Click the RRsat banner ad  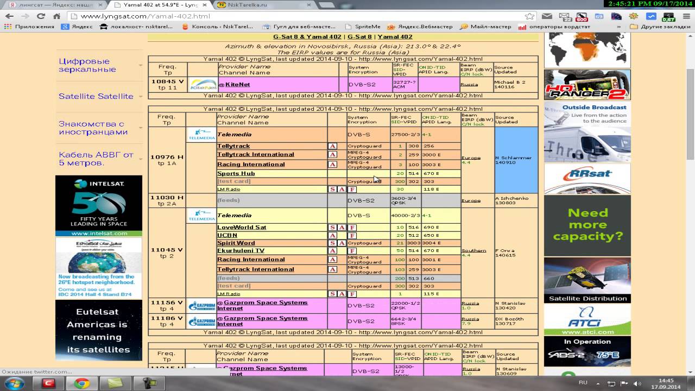pos(587,179)
